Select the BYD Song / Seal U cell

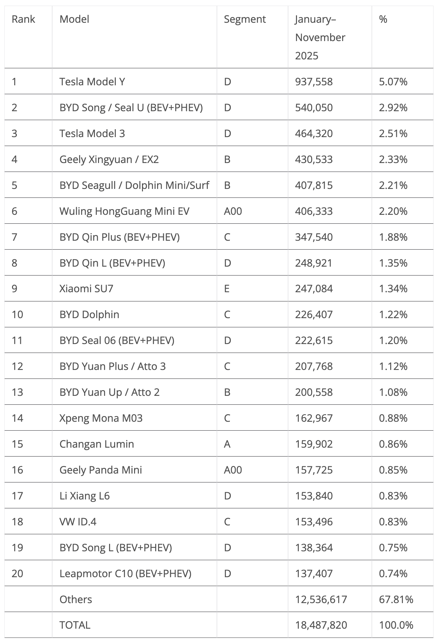pyautogui.click(x=131, y=108)
